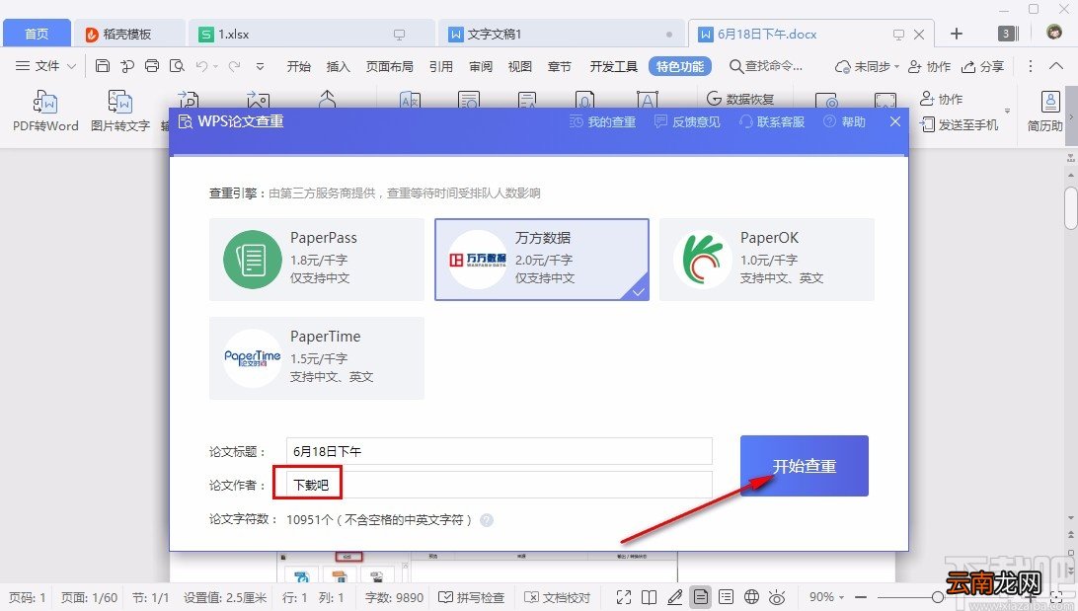This screenshot has width=1078, height=611.
Task: Select the page layout view icon
Action: point(701,597)
